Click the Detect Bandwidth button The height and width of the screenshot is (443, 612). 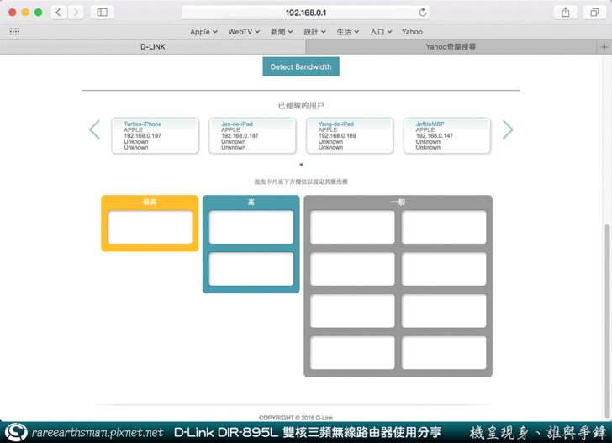pos(301,66)
